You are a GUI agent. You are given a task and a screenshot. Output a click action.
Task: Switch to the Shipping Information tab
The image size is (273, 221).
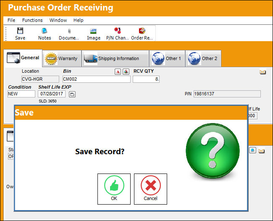tap(115, 58)
